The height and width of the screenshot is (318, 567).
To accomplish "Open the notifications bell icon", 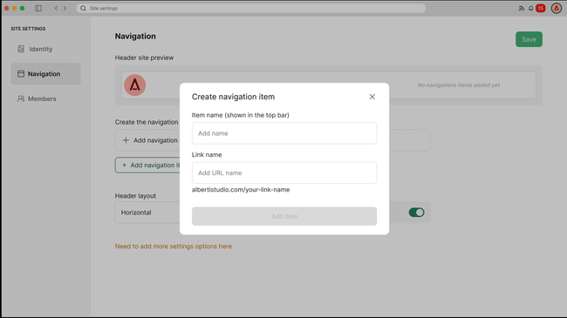I will (531, 9).
